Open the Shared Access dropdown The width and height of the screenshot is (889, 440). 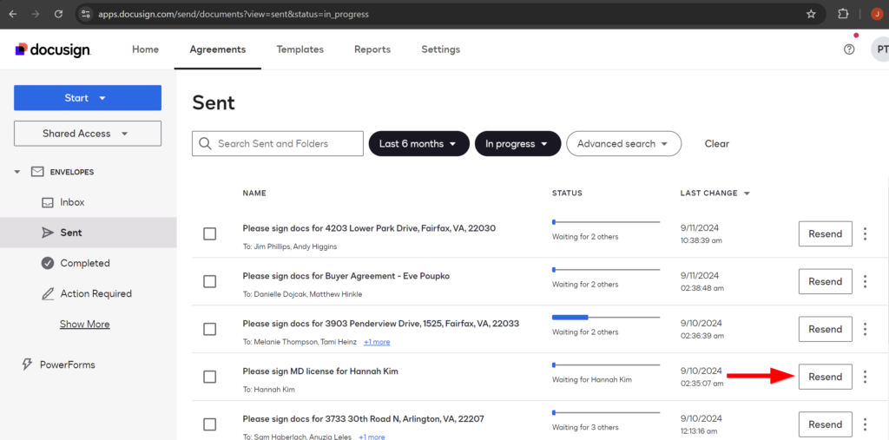(88, 134)
